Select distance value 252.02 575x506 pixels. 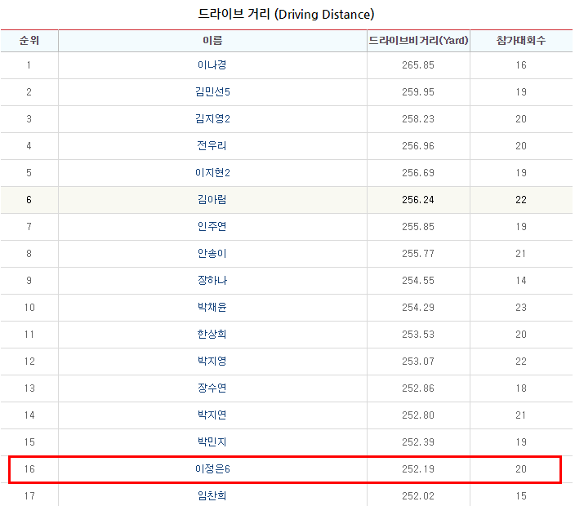point(418,496)
